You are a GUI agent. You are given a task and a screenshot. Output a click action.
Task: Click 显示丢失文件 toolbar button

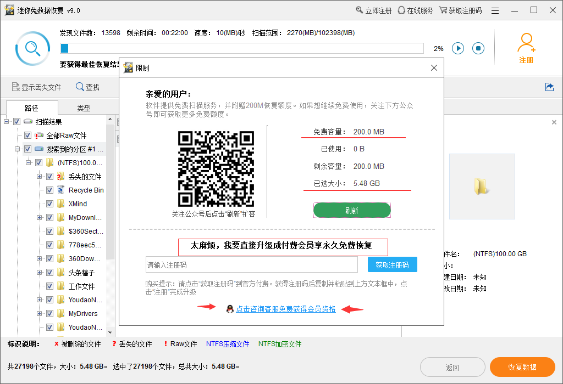pos(37,87)
